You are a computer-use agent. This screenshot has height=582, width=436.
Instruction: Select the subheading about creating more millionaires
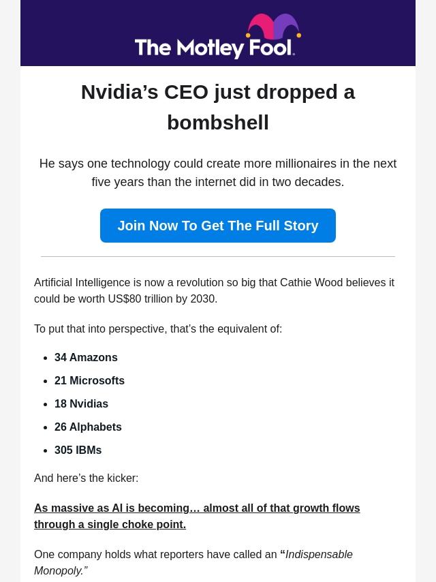coord(218,172)
